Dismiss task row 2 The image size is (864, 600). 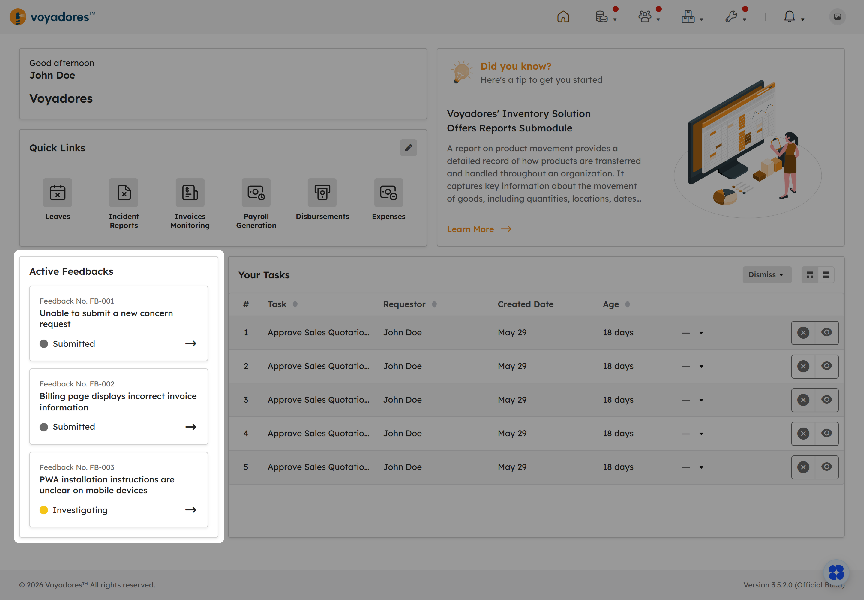click(x=803, y=367)
